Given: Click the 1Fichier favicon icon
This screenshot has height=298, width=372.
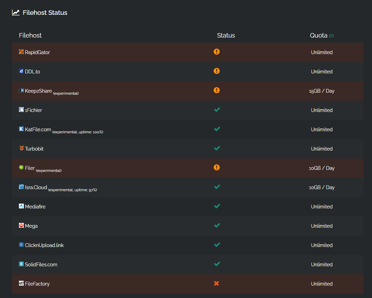Looking at the screenshot, I should [21, 110].
